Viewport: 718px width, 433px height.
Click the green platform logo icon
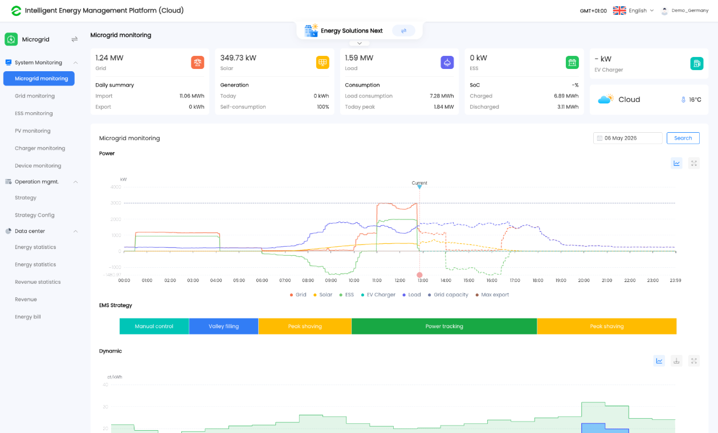(16, 11)
